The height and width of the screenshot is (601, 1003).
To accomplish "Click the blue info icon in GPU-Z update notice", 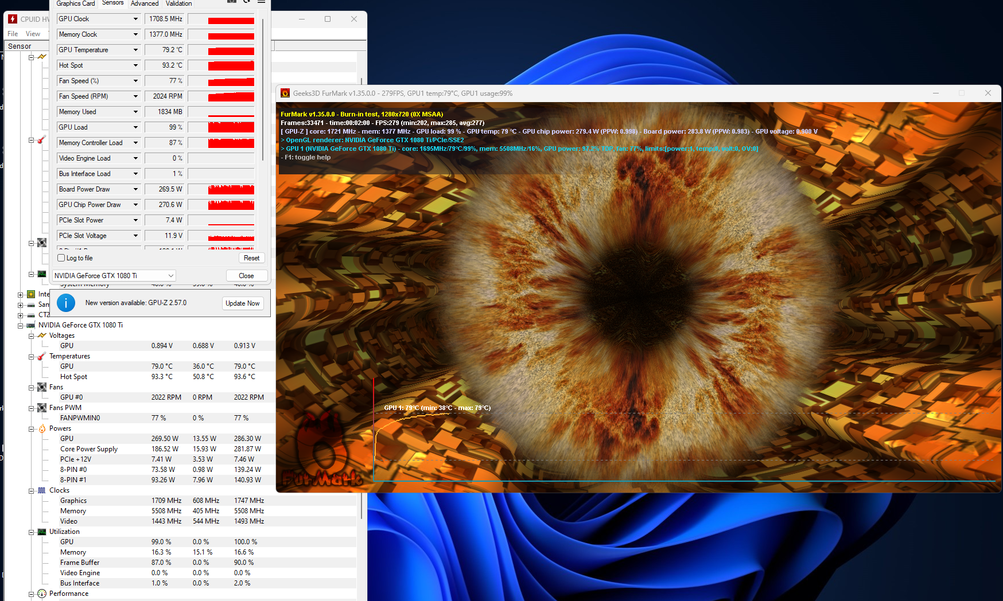I will click(66, 303).
